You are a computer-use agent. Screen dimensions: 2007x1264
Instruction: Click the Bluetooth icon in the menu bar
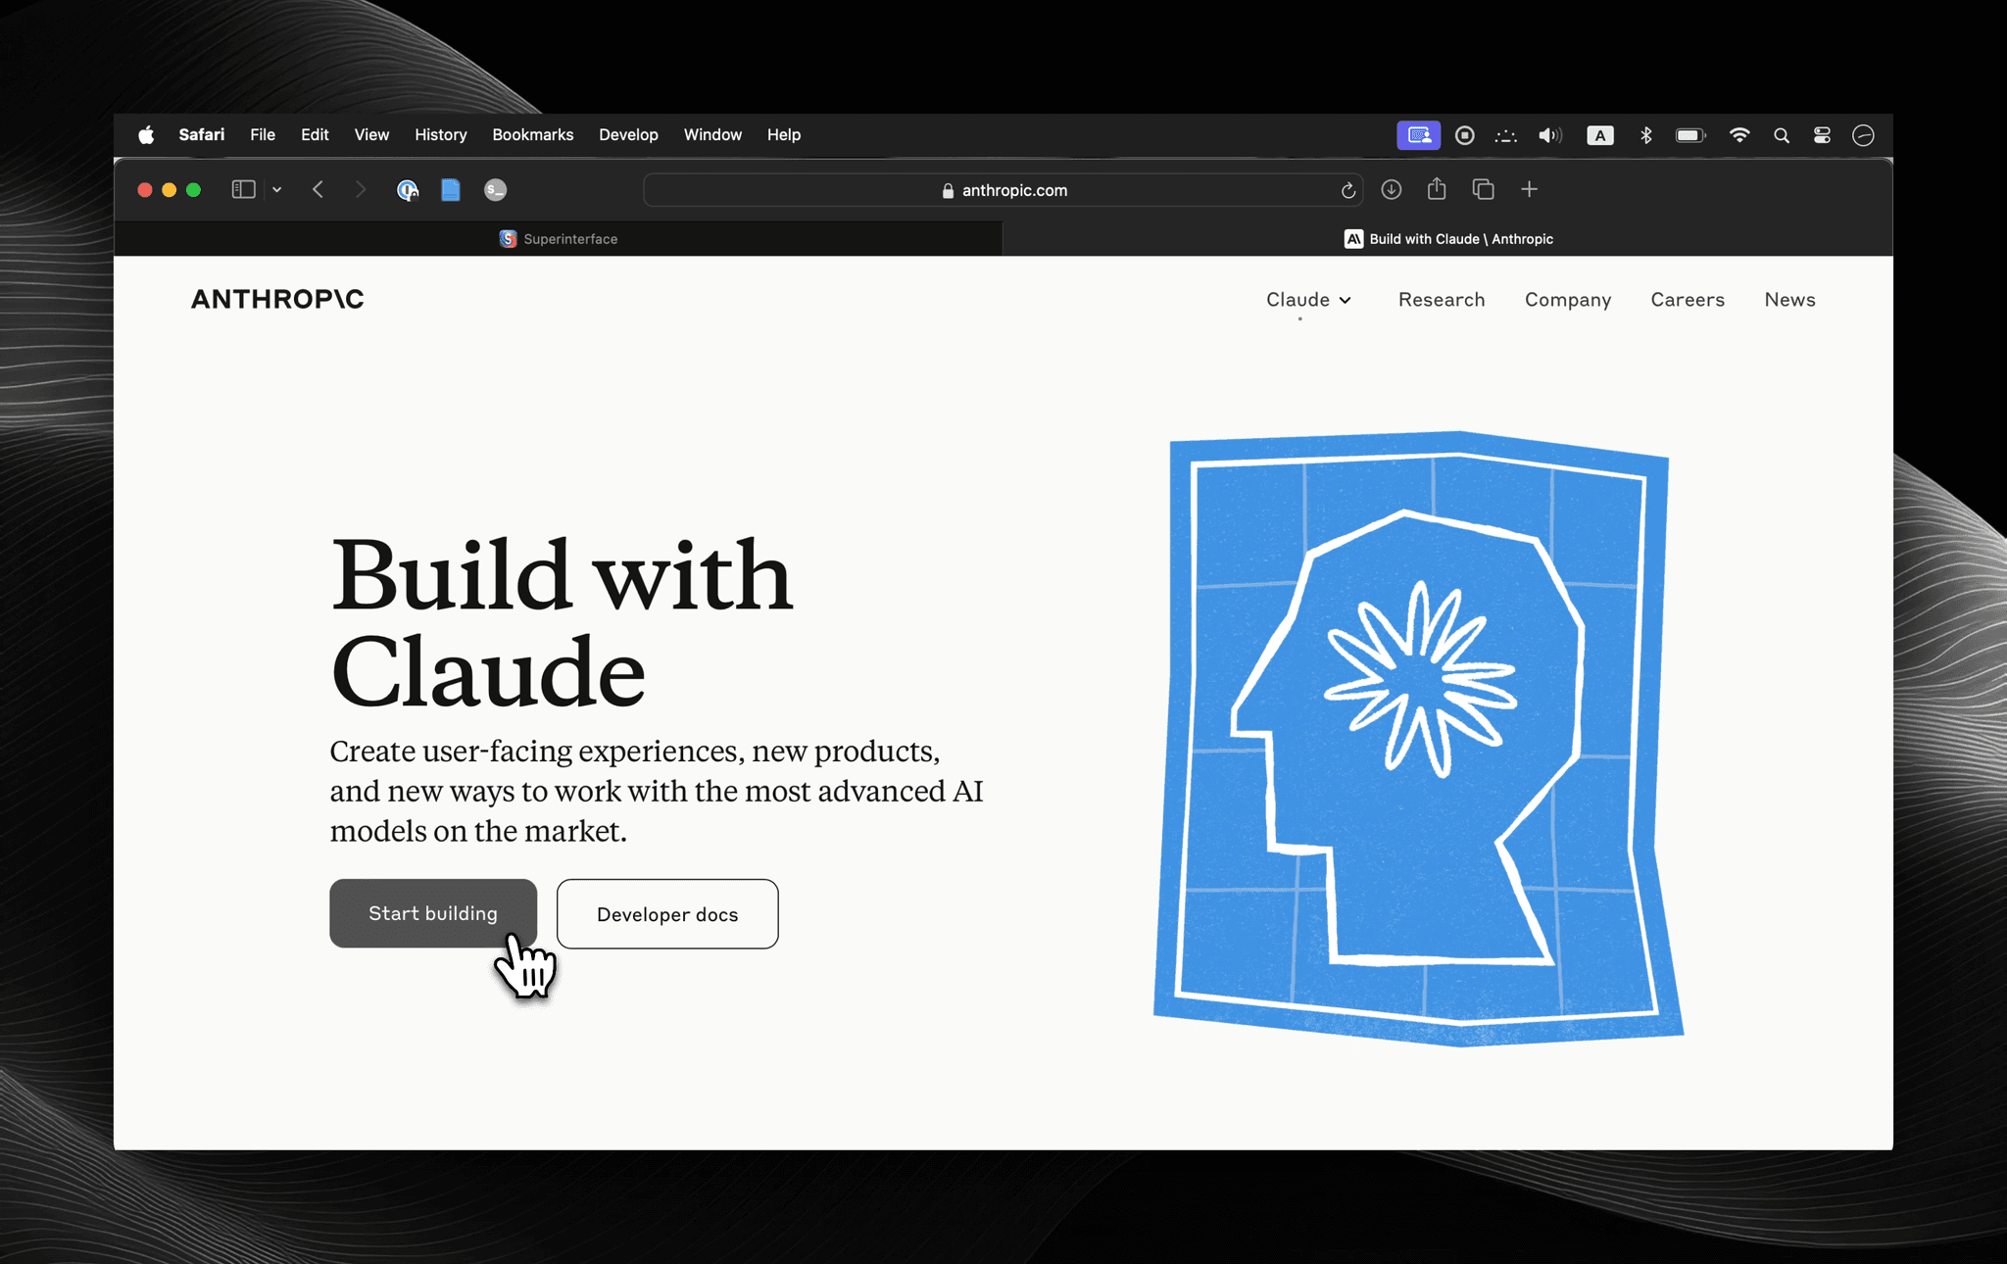[1645, 135]
